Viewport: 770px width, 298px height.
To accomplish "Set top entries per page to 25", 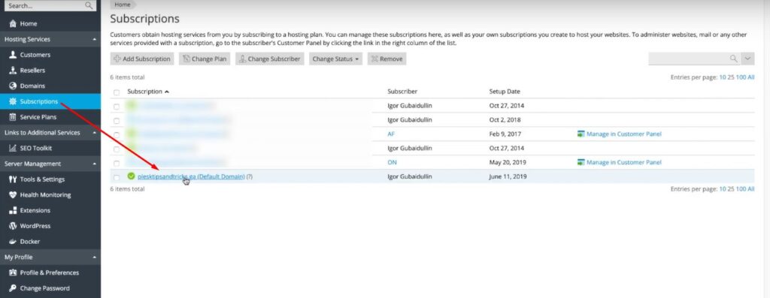I will point(730,77).
